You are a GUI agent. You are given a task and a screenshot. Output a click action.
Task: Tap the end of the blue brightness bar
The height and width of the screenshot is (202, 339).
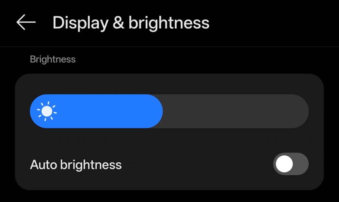pyautogui.click(x=158, y=111)
